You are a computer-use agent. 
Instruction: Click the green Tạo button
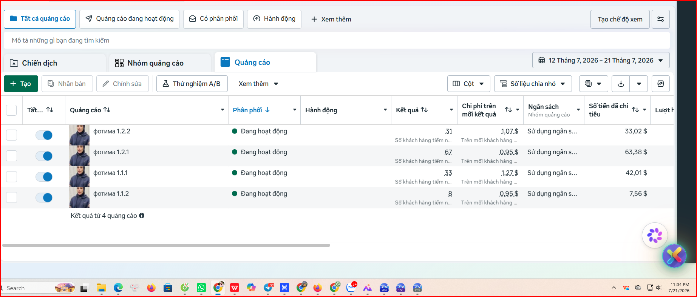click(x=21, y=84)
